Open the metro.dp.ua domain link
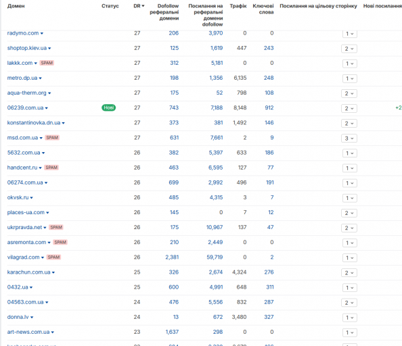Viewport: 402px width, 346px height. pyautogui.click(x=22, y=78)
